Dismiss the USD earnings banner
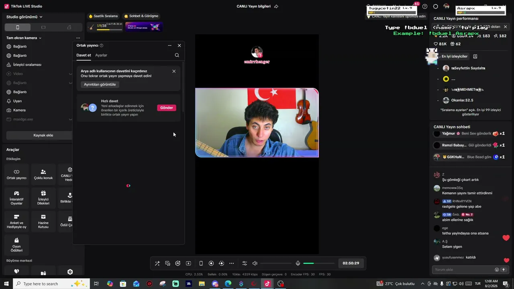 pos(506,27)
